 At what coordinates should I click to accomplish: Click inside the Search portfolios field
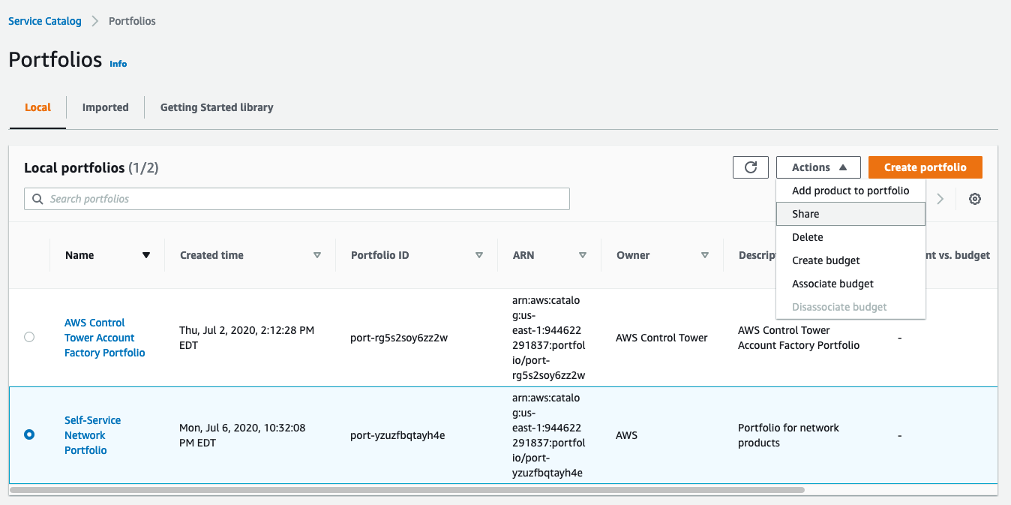(300, 198)
